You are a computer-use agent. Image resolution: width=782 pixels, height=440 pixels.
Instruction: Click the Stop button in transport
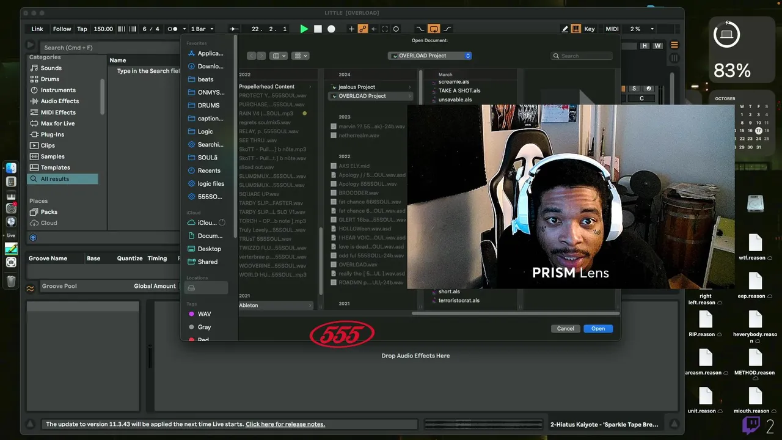[x=318, y=29]
